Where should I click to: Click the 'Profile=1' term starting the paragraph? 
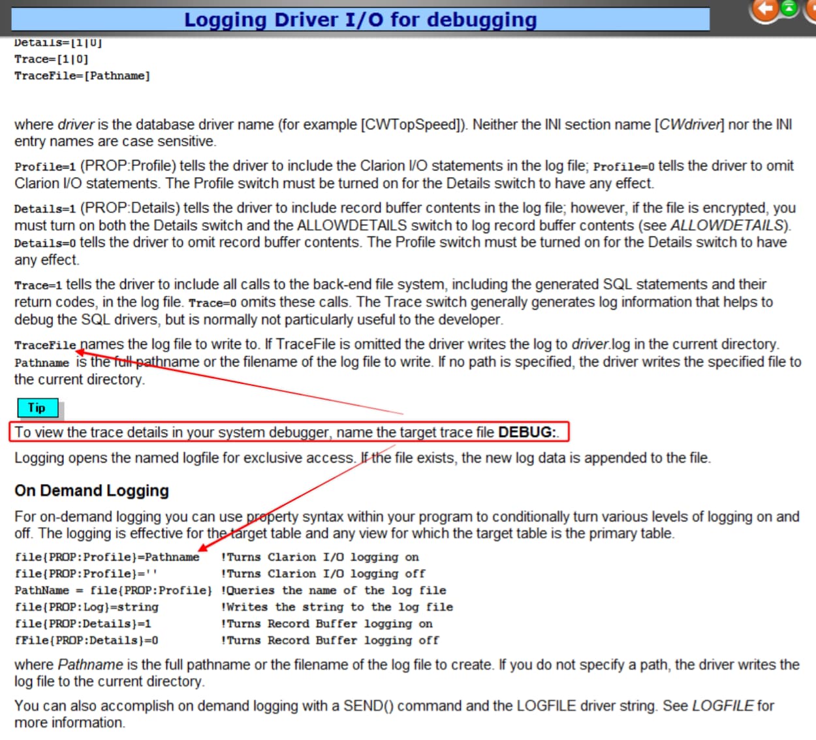click(x=45, y=167)
